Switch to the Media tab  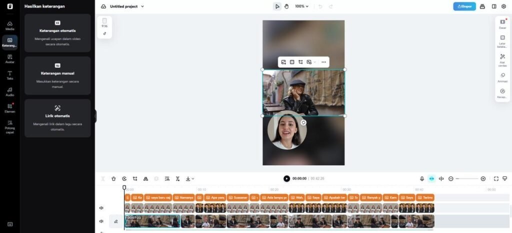tap(9, 25)
